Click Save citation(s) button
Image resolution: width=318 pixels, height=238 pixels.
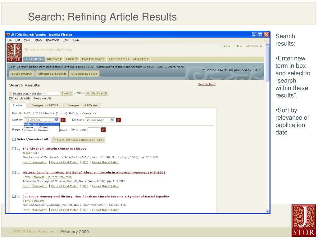pos(78,140)
